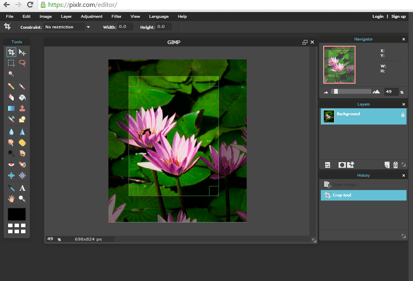Activate the Blur water-drop tool
The height and width of the screenshot is (281, 413).
coord(11,132)
